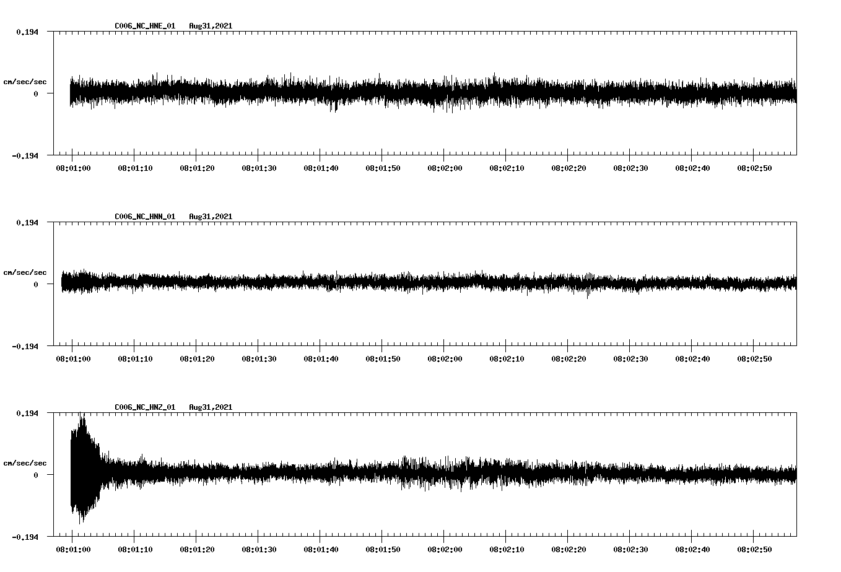Viewport: 841px width, 572px height.
Task: Select the Aug31,2021 date above HNE plot
Action: [211, 26]
